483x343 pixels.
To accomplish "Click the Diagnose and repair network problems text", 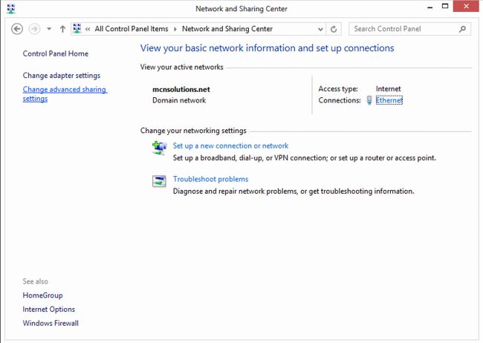I will (x=294, y=192).
